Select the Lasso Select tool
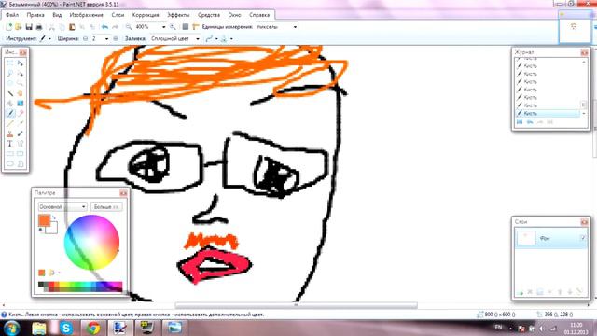The image size is (597, 336). click(10, 73)
